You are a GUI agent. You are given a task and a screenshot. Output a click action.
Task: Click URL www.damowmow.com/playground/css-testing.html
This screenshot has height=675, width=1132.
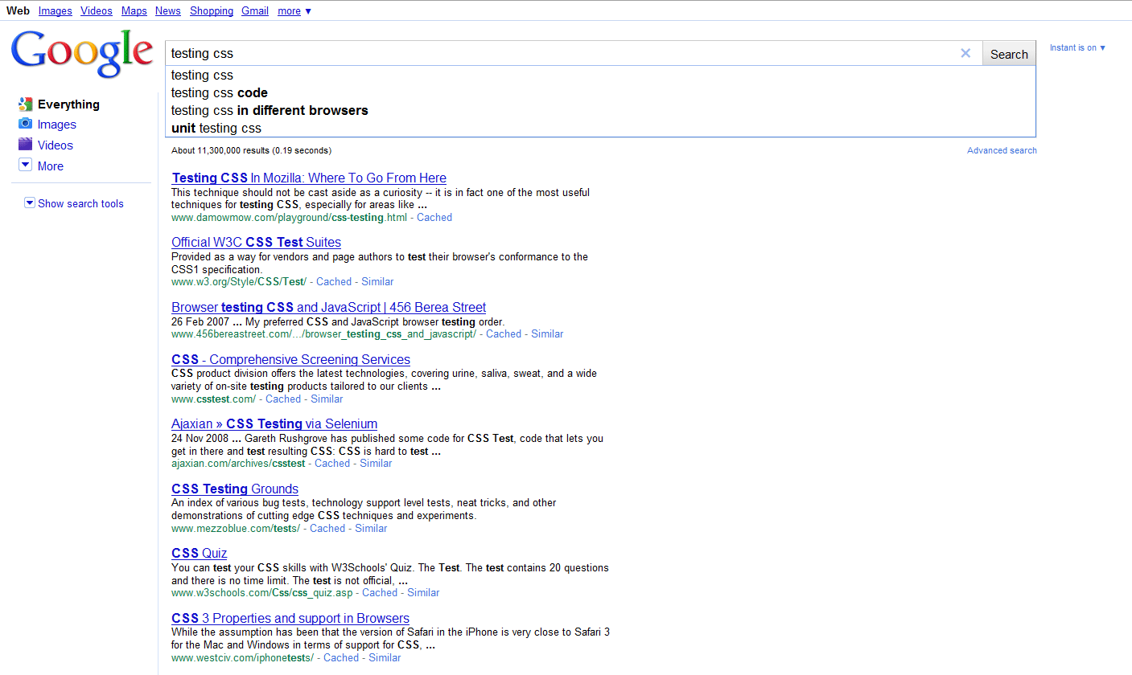pyautogui.click(x=290, y=218)
